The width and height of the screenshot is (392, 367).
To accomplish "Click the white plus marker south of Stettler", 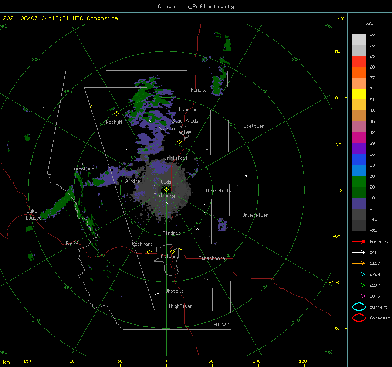I will click(246, 175).
